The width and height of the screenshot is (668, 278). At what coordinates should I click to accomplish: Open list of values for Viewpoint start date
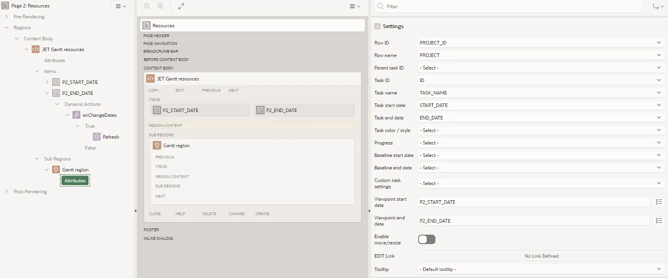(x=659, y=202)
